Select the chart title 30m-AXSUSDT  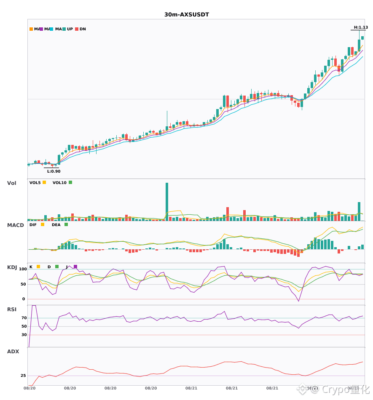coord(187,15)
